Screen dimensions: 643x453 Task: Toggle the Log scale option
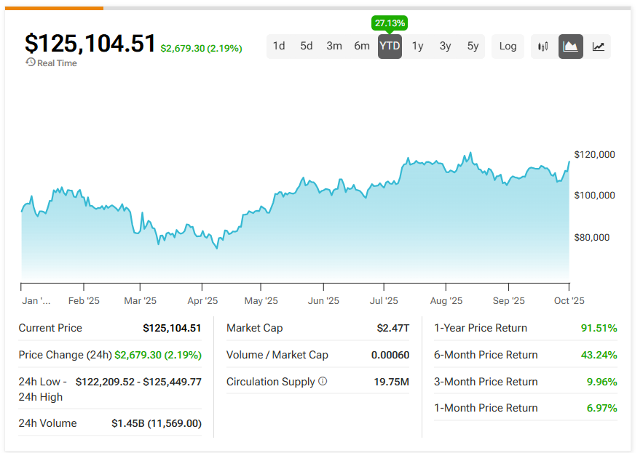tap(508, 46)
